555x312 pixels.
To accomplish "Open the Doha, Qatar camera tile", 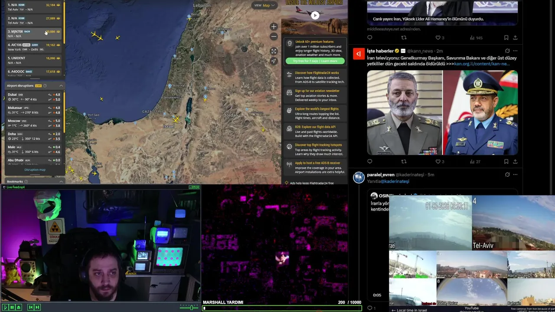I will pyautogui.click(x=471, y=291).
